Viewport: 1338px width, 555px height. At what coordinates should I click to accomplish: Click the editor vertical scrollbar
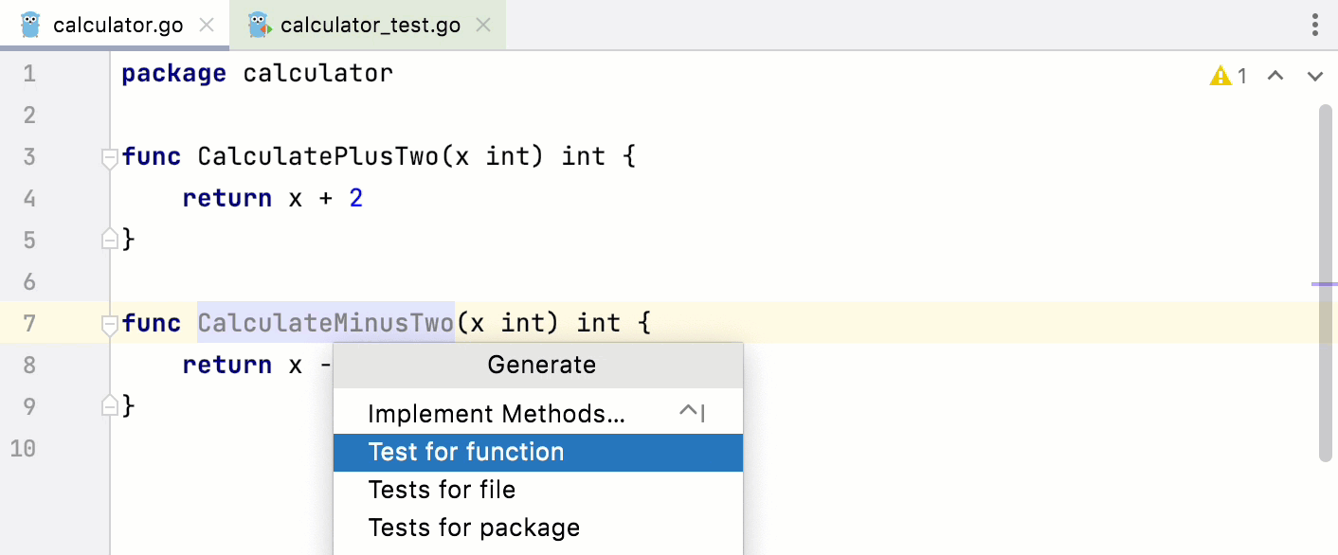[x=1325, y=189]
